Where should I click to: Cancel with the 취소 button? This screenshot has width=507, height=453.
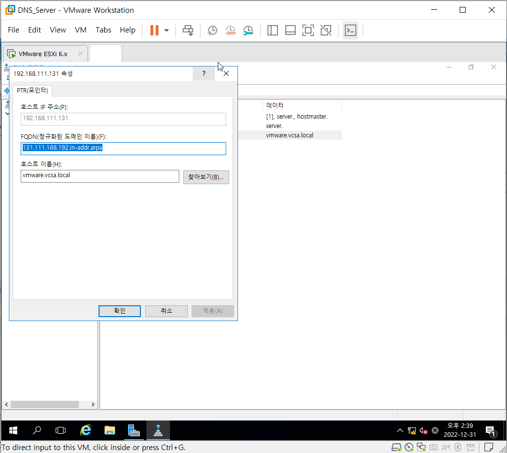tap(166, 311)
